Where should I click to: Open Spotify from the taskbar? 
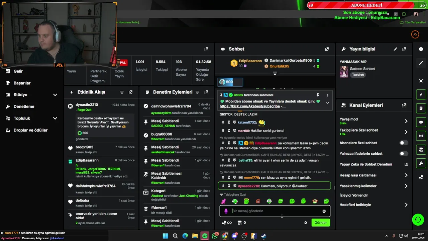[205, 236]
